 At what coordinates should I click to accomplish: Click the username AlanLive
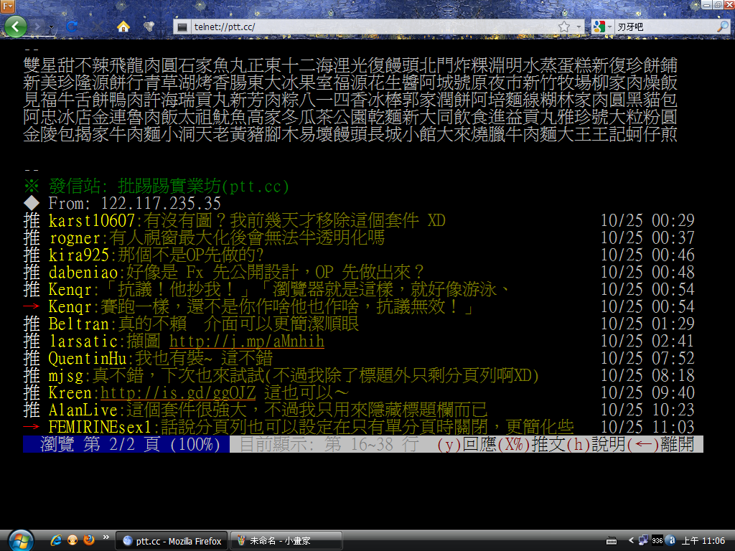(83, 410)
